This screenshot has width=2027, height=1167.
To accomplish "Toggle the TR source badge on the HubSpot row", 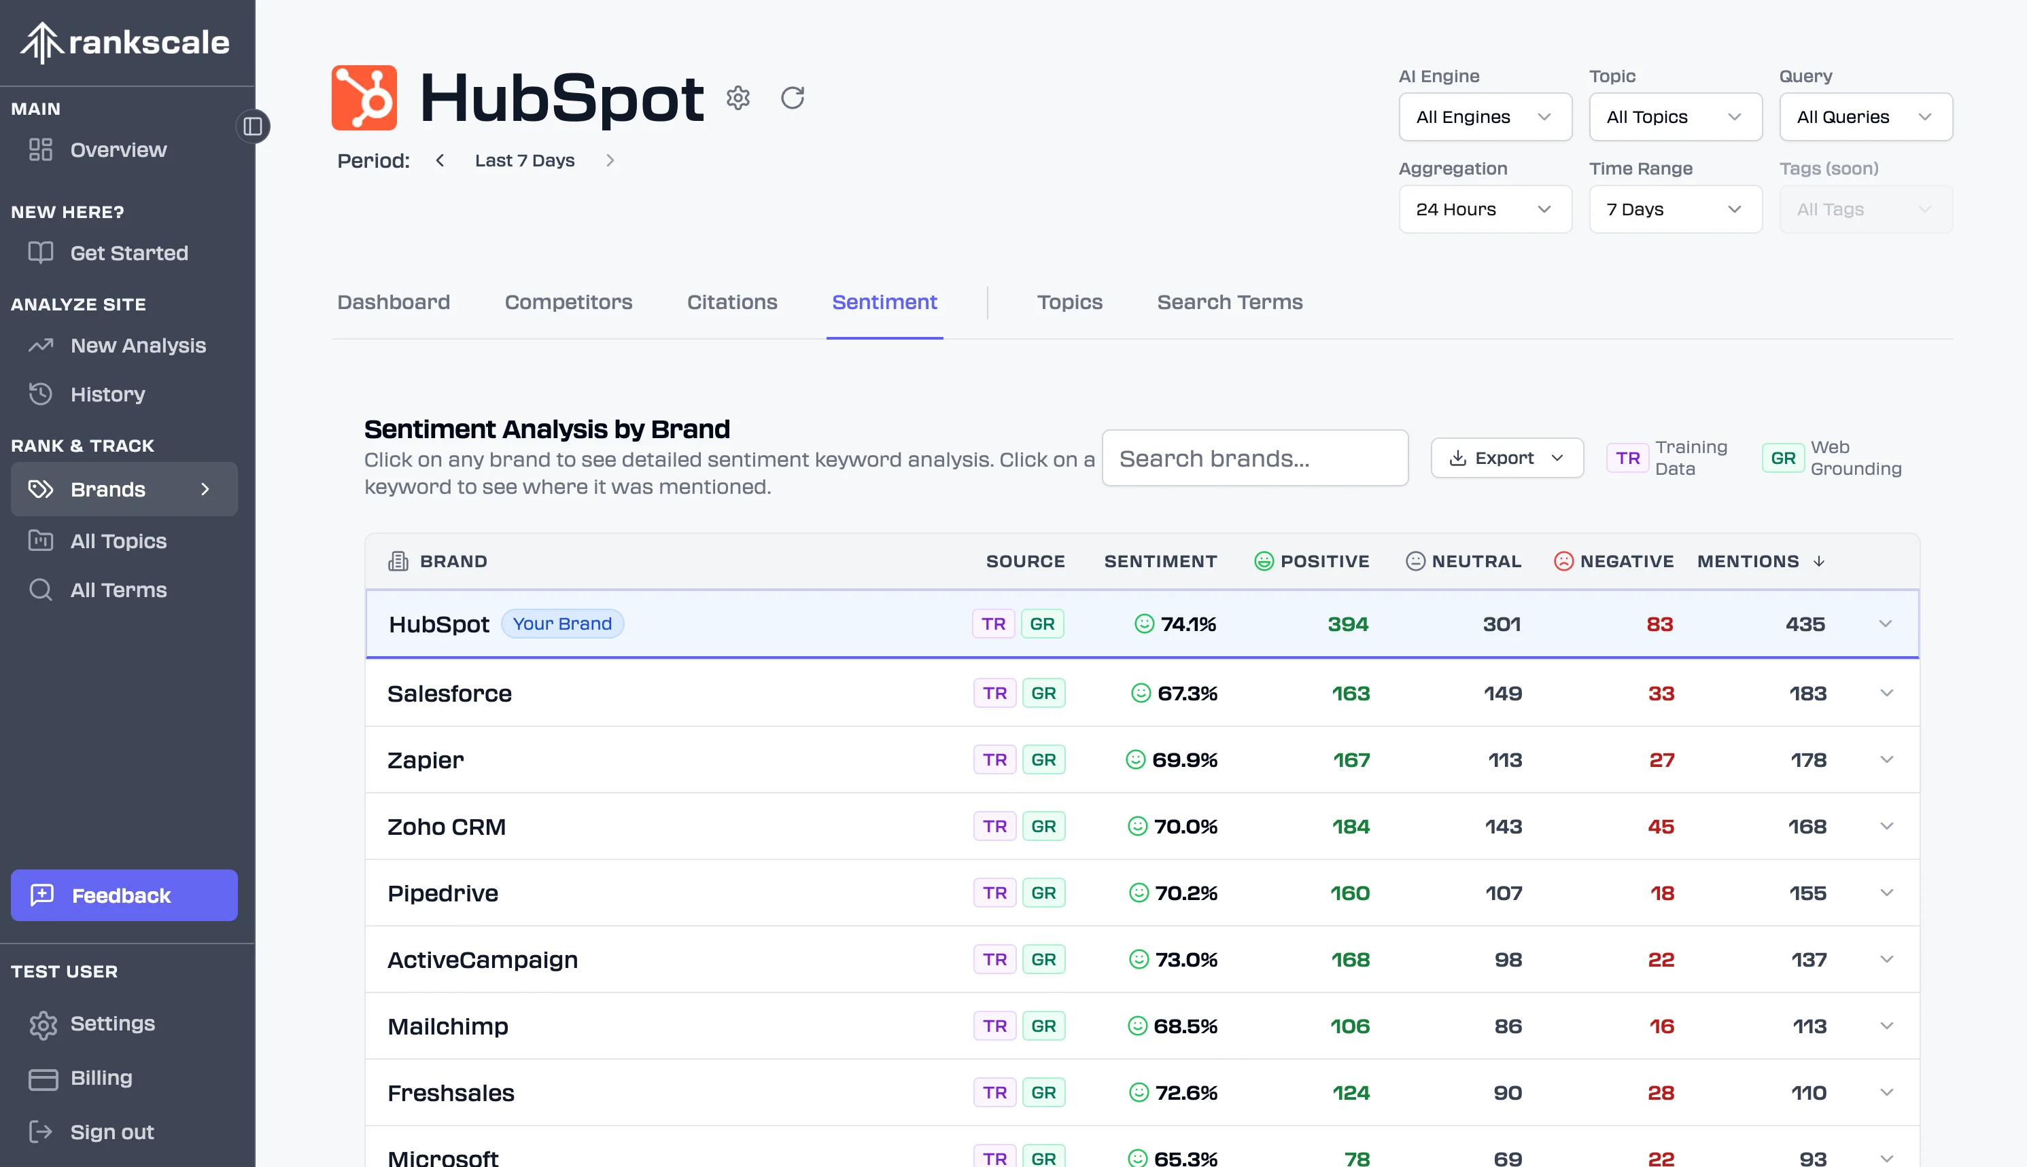I will tap(992, 623).
